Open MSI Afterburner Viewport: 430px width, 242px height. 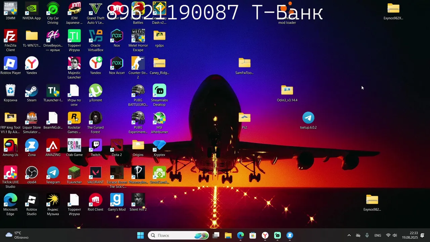[159, 122]
